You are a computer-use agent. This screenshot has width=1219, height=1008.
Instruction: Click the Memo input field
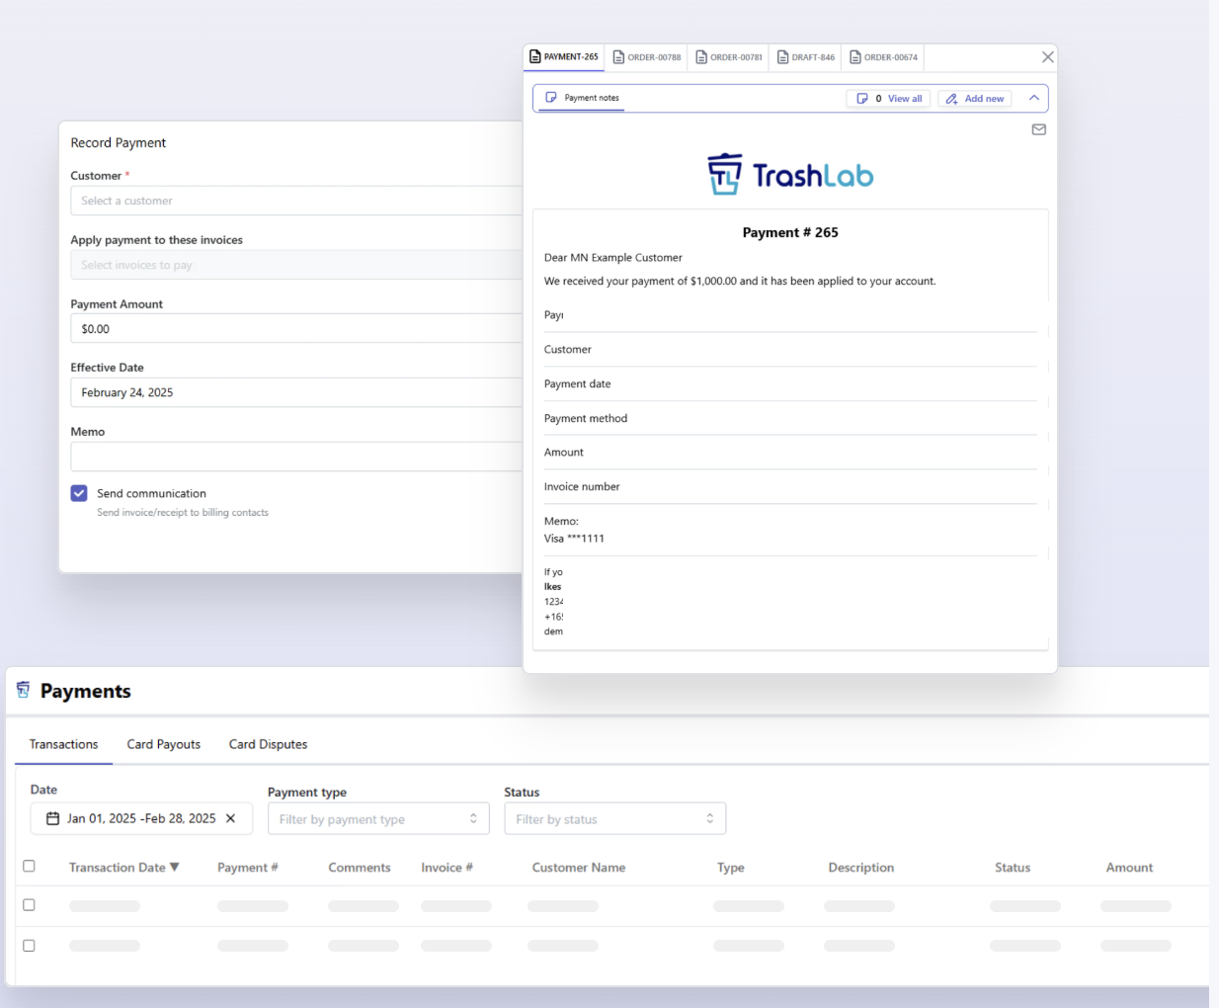pos(296,457)
